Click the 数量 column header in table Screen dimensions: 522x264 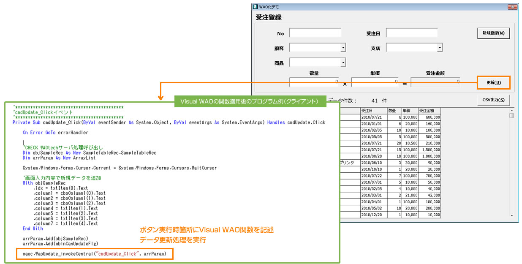[394, 110]
